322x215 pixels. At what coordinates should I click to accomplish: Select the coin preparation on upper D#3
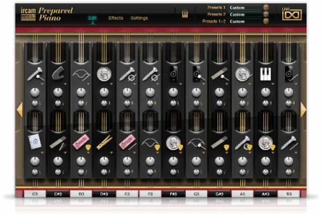pyautogui.click(x=104, y=73)
